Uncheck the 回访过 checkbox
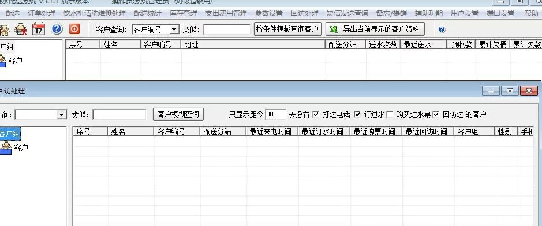Viewport: 542px width, 226px height. pyautogui.click(x=436, y=114)
